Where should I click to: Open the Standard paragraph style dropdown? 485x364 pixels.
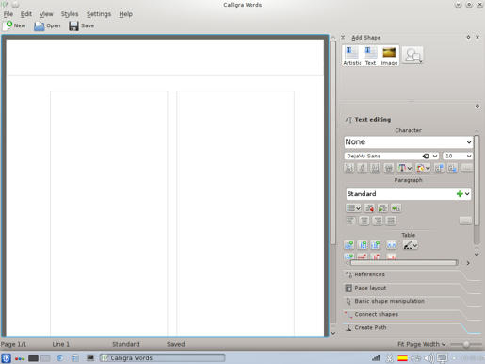[x=467, y=194]
